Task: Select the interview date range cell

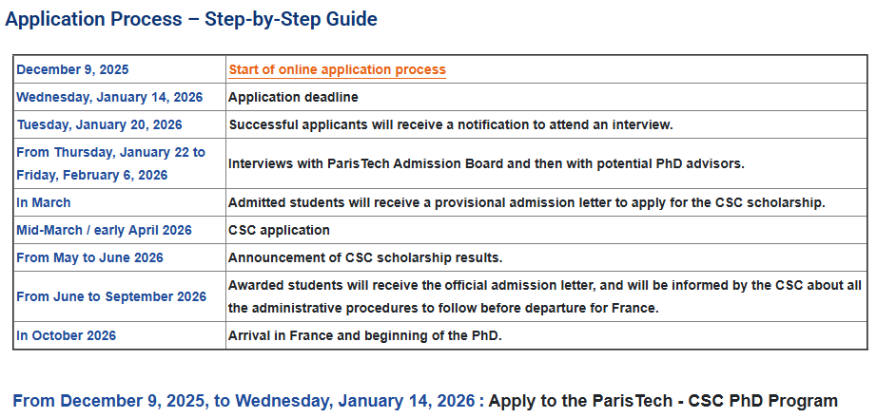Action: (x=110, y=163)
